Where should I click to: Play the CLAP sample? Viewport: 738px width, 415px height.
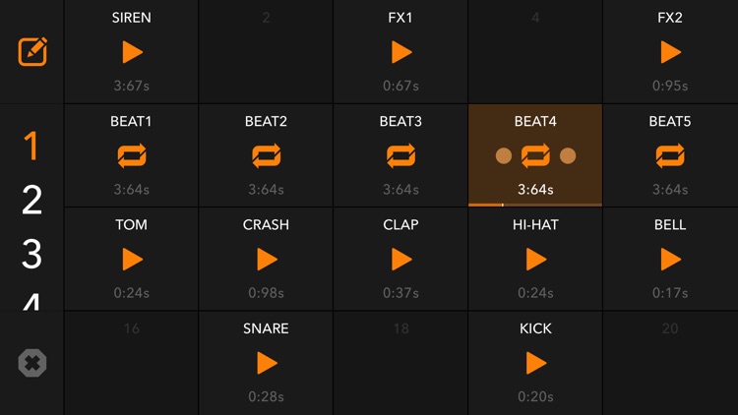[400, 260]
